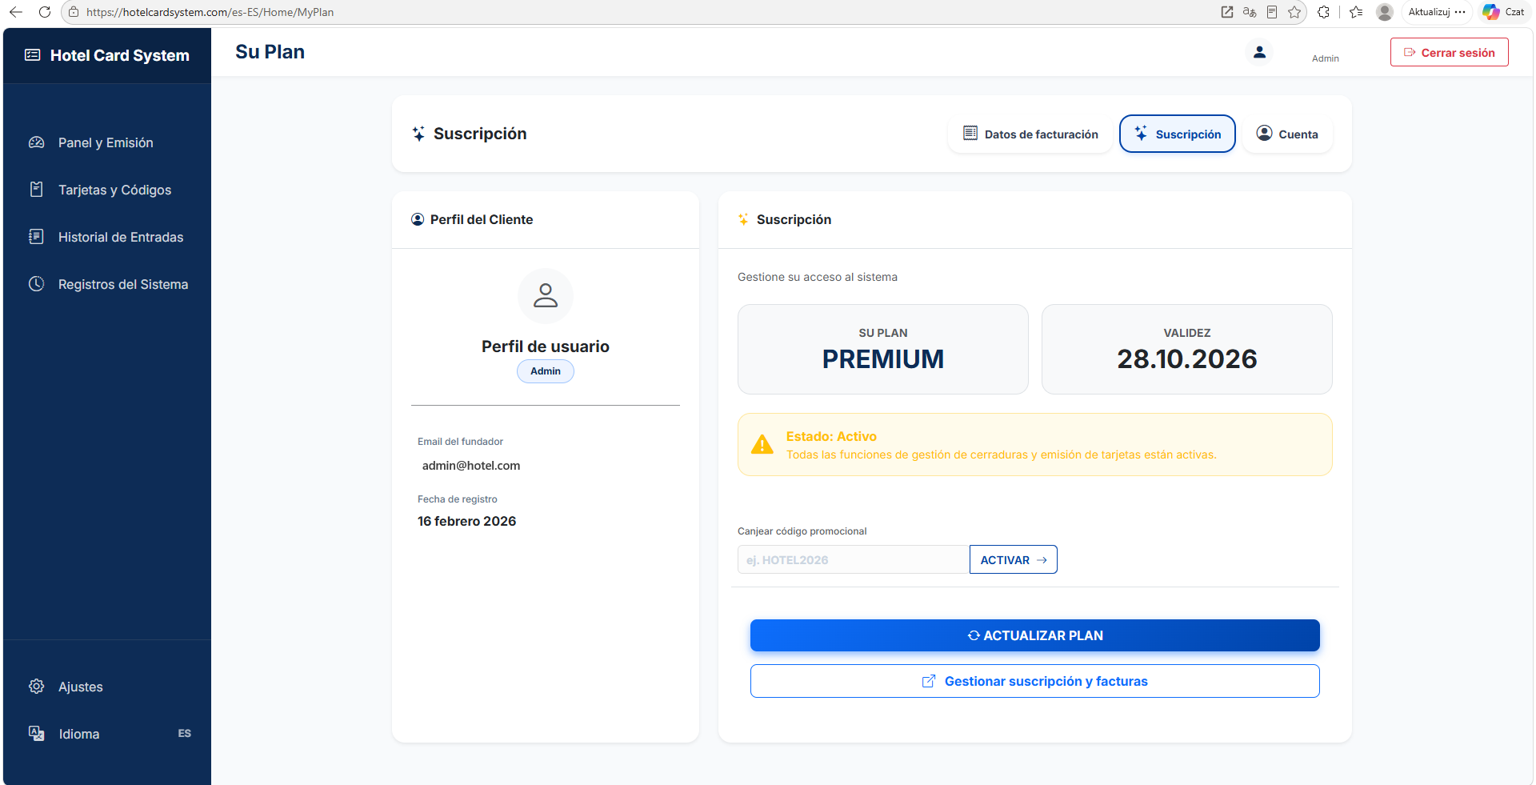Screen dimensions: 1536x785
Task: Select the admin@hotel.com email text
Action: pyautogui.click(x=471, y=466)
